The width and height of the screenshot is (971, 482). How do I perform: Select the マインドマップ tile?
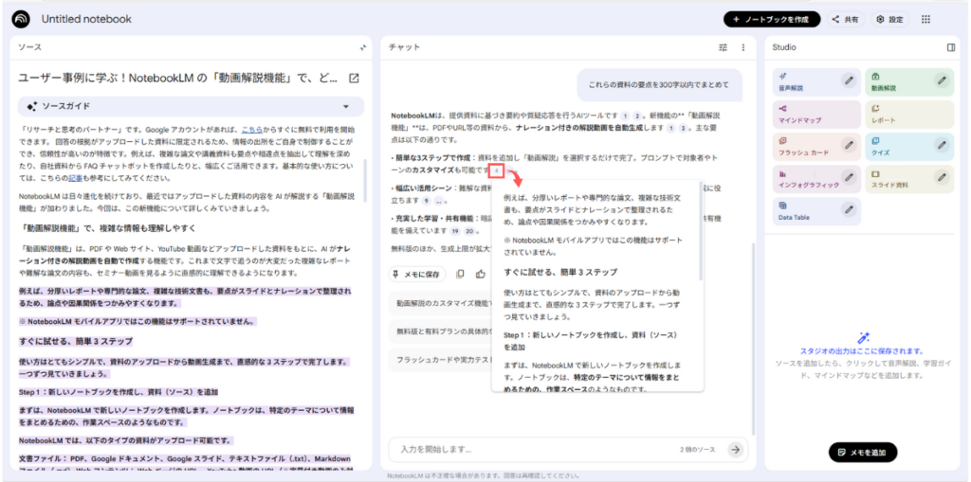(806, 113)
